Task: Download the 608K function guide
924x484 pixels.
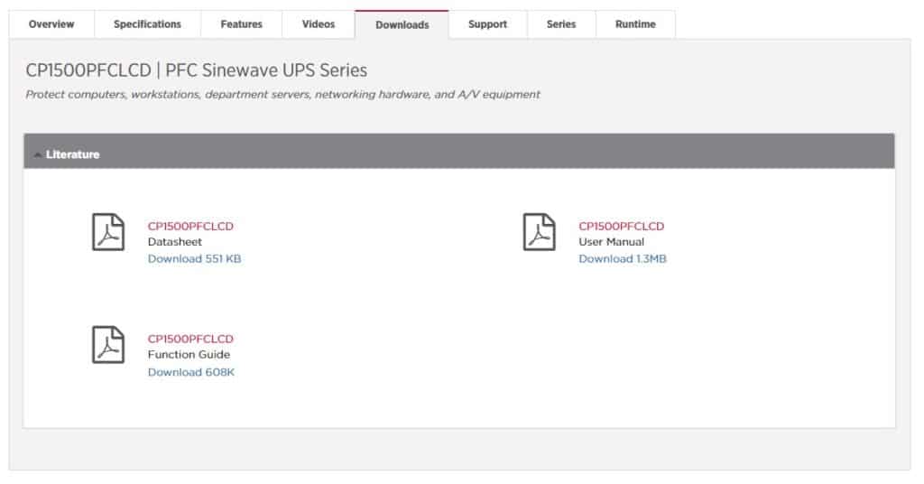Action: tap(191, 372)
